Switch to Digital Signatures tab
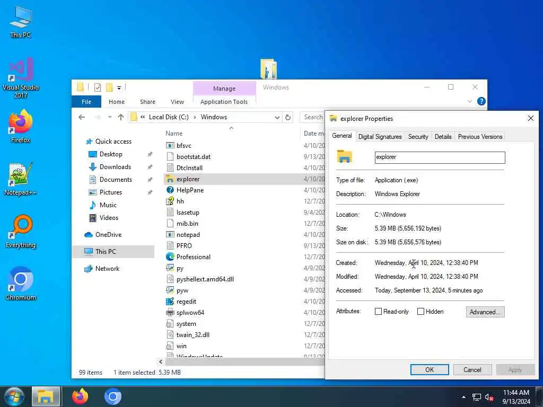 coord(380,137)
